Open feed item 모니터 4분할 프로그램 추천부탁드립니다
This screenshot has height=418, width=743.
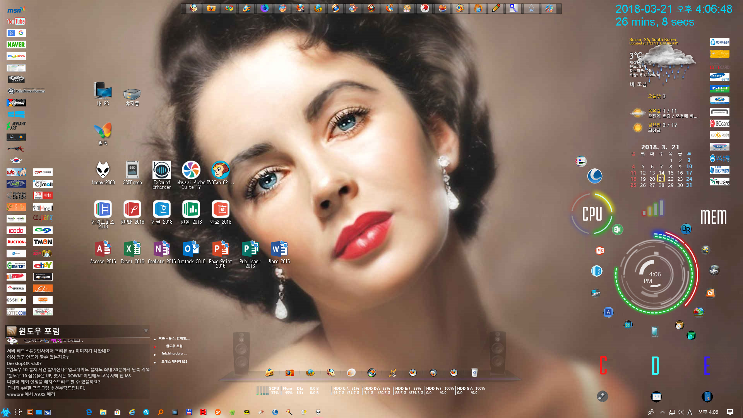point(46,388)
